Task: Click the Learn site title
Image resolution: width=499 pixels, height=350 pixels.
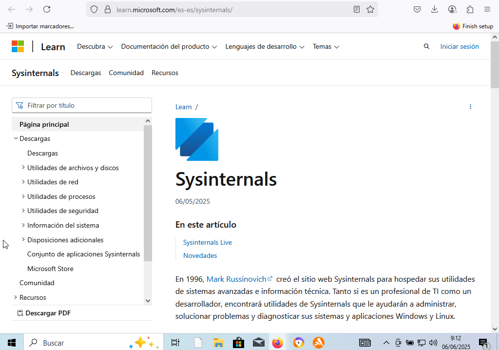Action: (53, 47)
